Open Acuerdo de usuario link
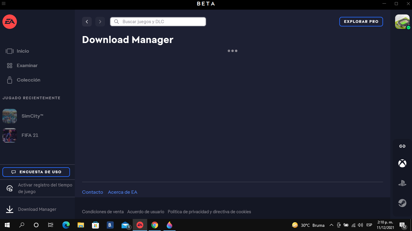The image size is (412, 231). [146, 212]
